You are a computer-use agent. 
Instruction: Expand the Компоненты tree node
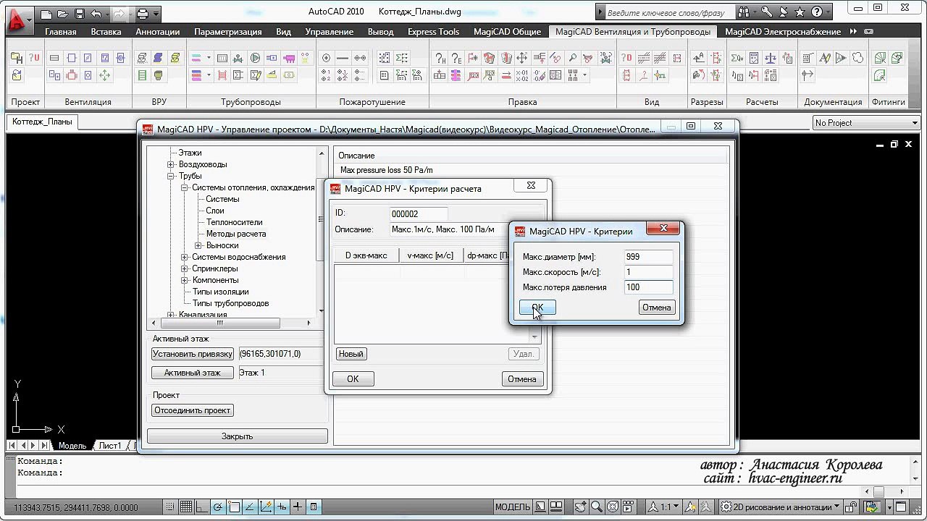pos(185,280)
